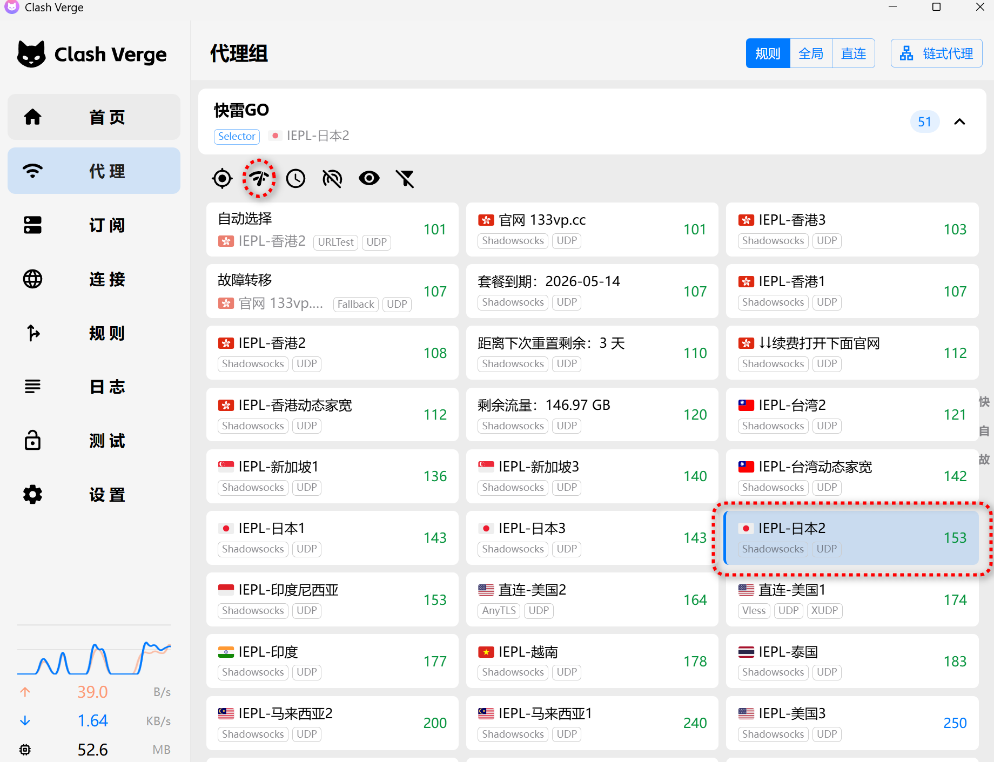Toggle the eye icon for proxy details

369,178
